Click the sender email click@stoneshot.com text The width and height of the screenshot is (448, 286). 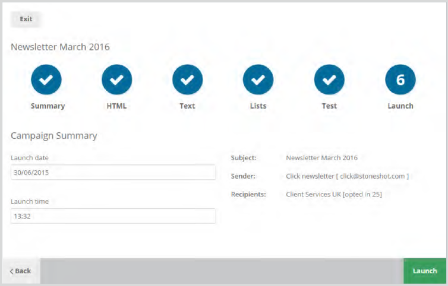[x=373, y=176]
